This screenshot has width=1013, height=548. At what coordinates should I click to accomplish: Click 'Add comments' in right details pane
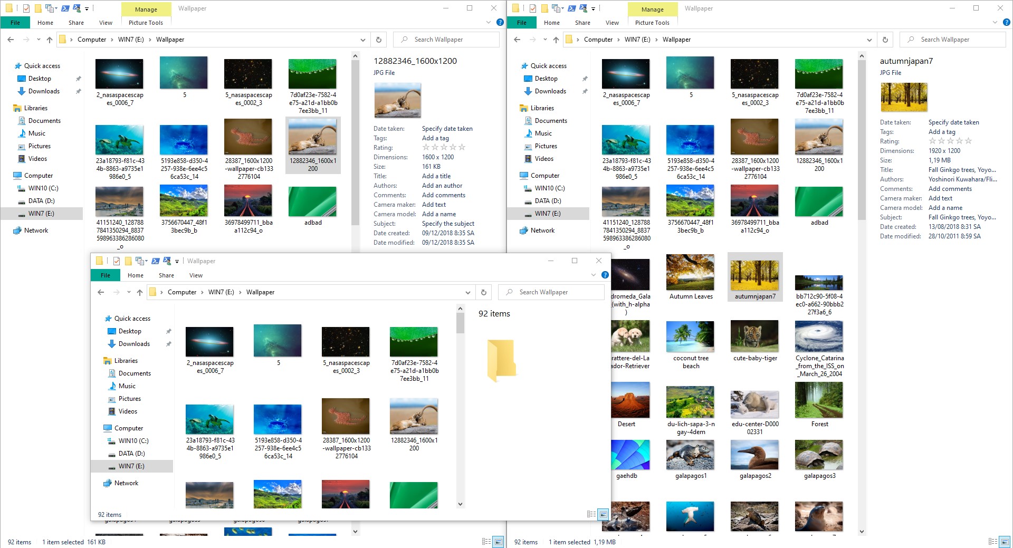950,189
